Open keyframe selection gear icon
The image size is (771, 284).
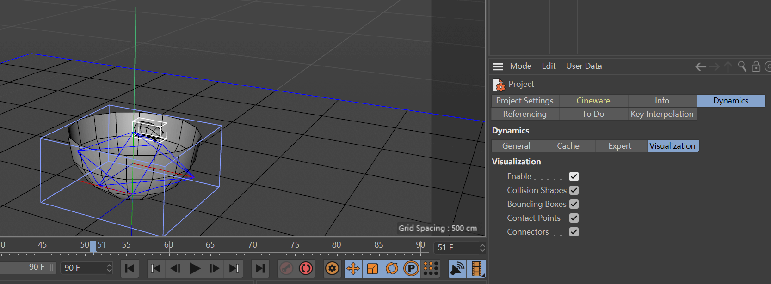point(332,268)
